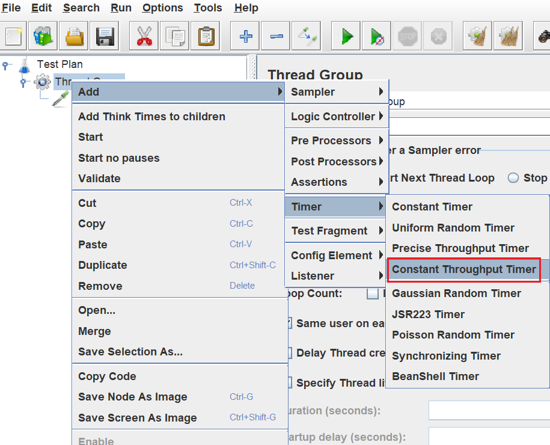
Task: Choose Constant Timer from timer list
Action: pyautogui.click(x=467, y=207)
